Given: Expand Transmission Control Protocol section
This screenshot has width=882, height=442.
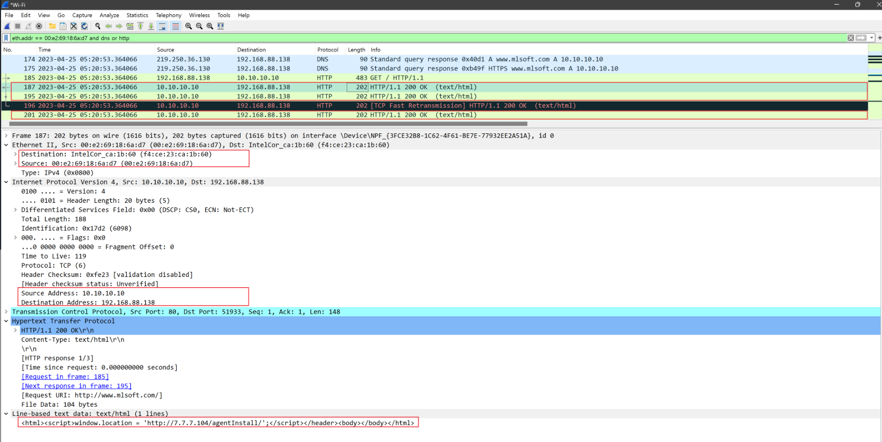Looking at the screenshot, I should (6, 312).
